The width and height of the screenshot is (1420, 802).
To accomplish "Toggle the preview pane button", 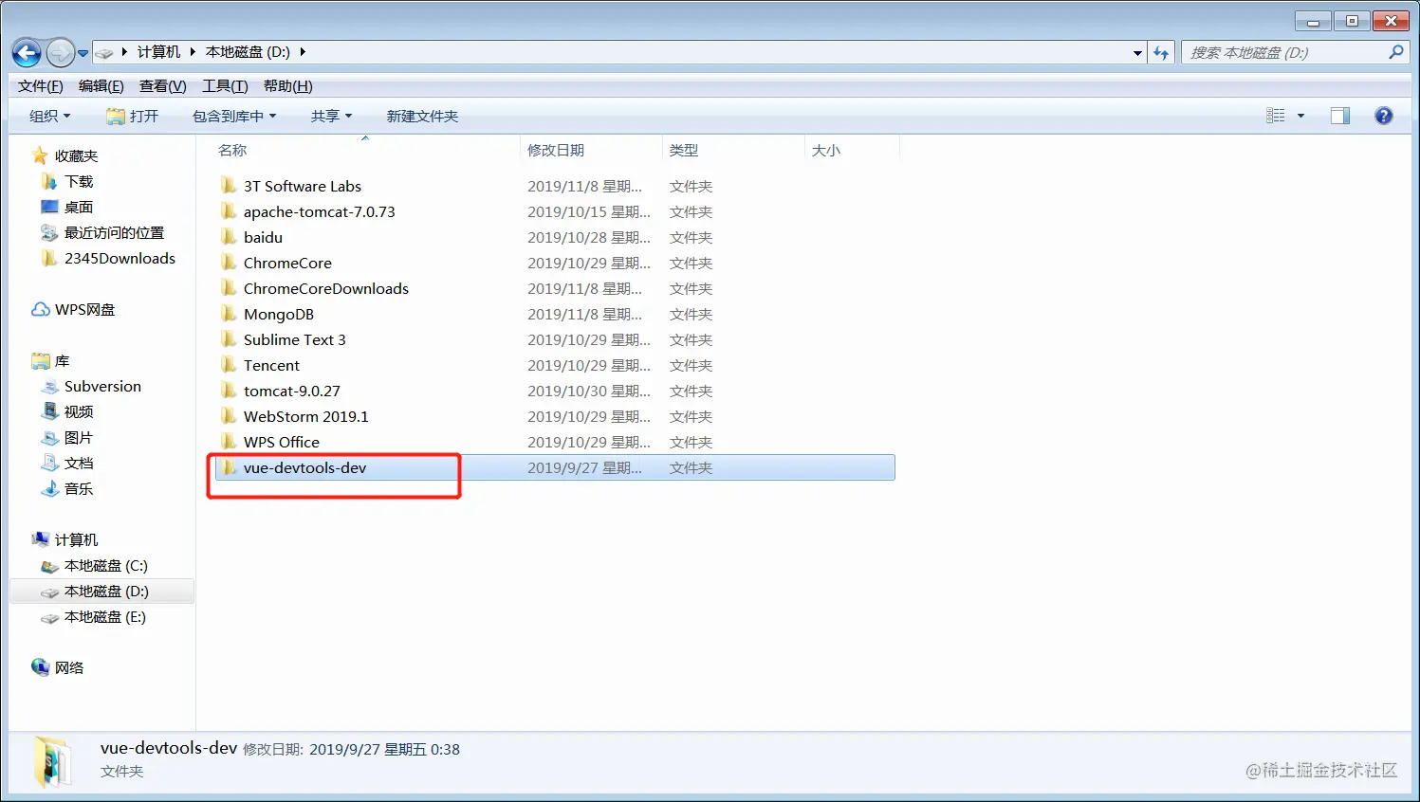I will tap(1340, 116).
